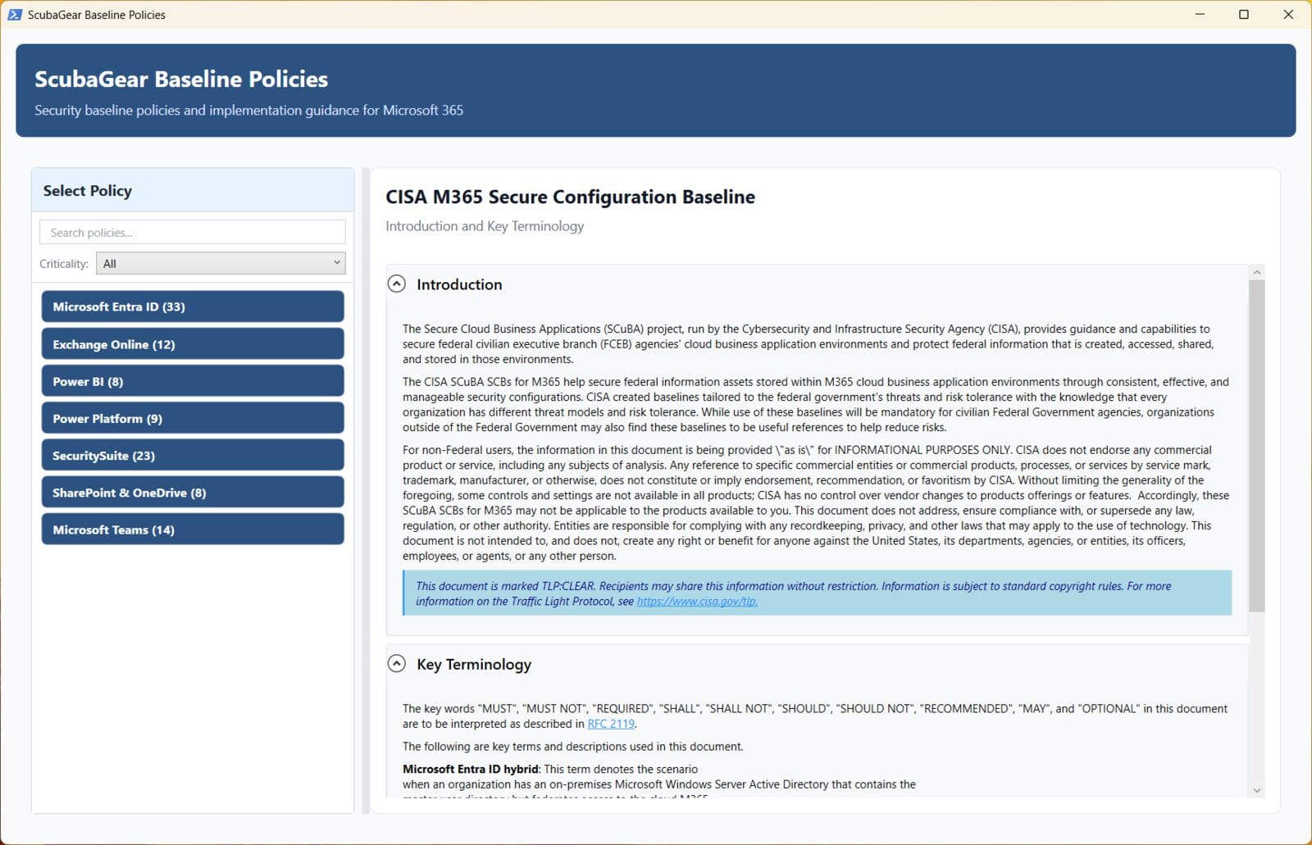Open the cisa.gov/tlp hyperlink
1312x845 pixels.
697,602
